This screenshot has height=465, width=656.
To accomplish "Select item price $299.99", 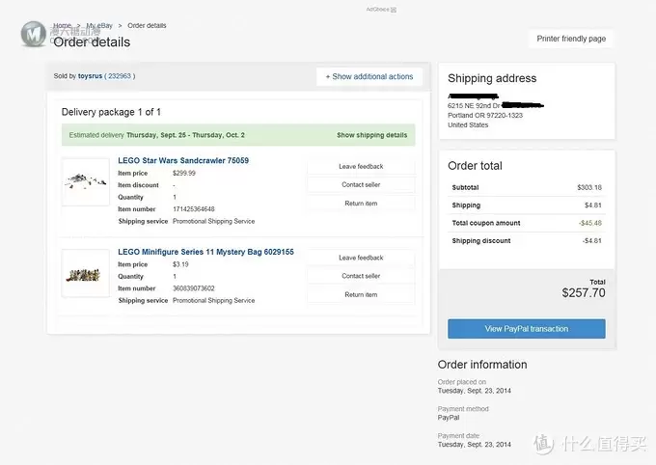I will point(184,173).
